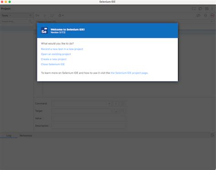Click the open project folder icon
The width and height of the screenshot is (216, 170).
coord(200,9)
